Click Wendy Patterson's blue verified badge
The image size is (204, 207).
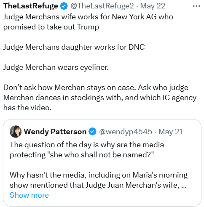point(92,131)
